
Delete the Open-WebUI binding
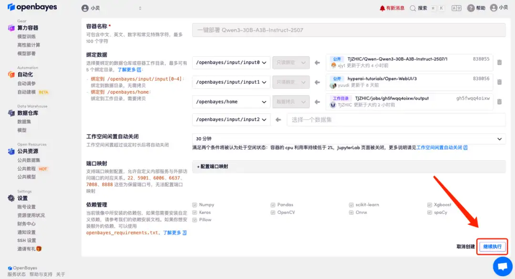pos(499,82)
